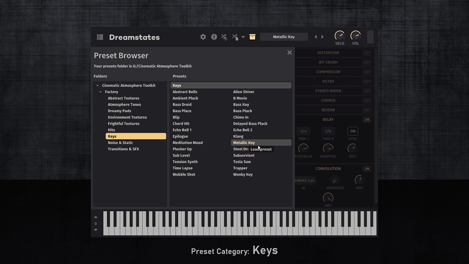Load the Tesla Saw preset
The width and height of the screenshot is (469, 264).
[242, 162]
